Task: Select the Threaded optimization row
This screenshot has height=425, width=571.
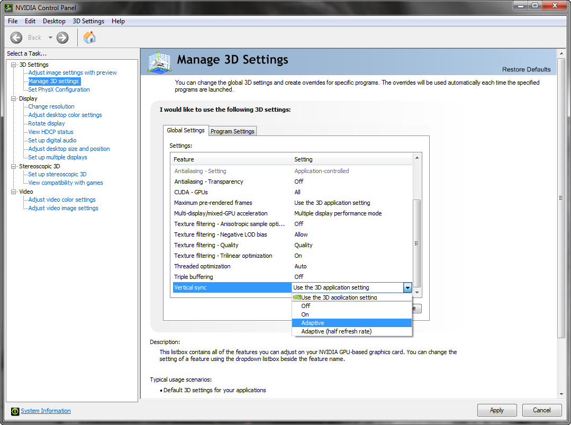Action: [292, 266]
